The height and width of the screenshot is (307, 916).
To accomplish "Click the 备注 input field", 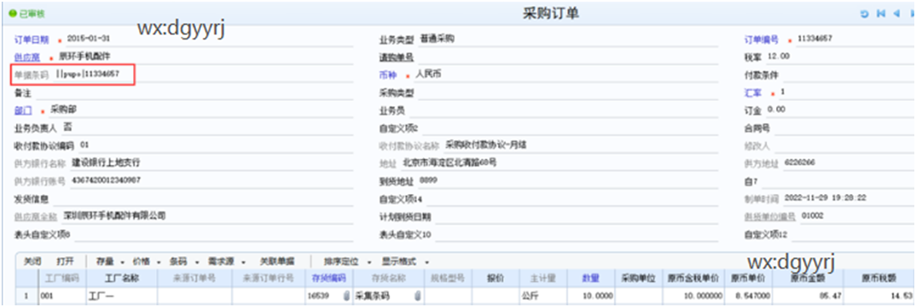I will [x=194, y=93].
